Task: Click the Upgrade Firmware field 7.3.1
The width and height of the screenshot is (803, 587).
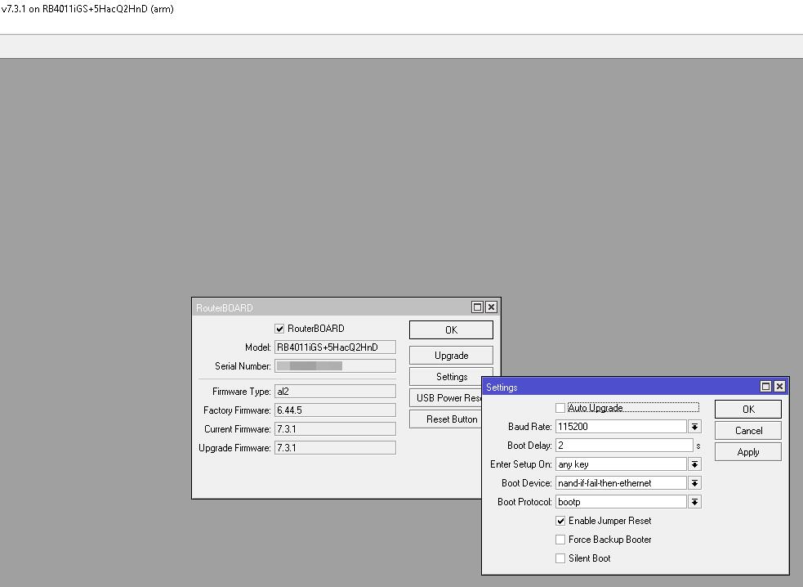Action: [336, 448]
